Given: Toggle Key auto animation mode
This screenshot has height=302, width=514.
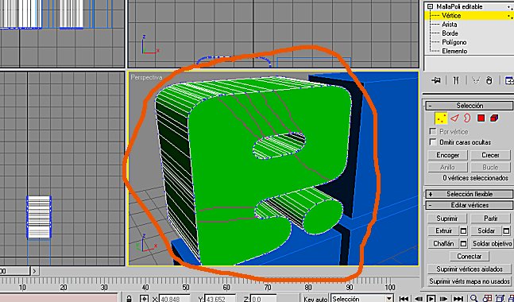Looking at the screenshot, I should click(x=315, y=299).
